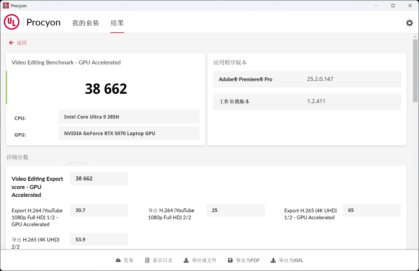This screenshot has width=419, height=271.
Task: Click the 导出为PDF save icon
Action: 230,260
